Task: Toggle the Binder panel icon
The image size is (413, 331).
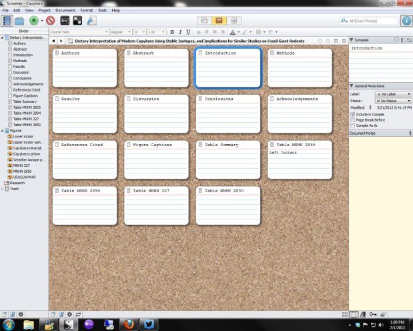Action: pos(7,21)
